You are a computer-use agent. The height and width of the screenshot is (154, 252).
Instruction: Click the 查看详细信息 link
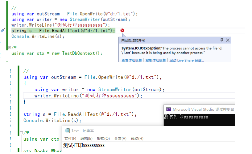point(132,60)
